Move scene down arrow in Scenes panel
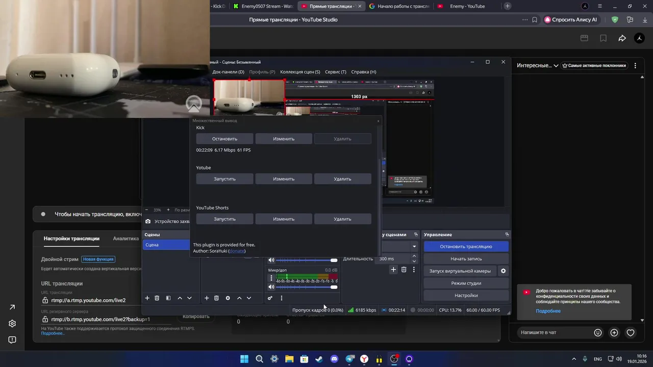This screenshot has width=653, height=367. [x=189, y=298]
